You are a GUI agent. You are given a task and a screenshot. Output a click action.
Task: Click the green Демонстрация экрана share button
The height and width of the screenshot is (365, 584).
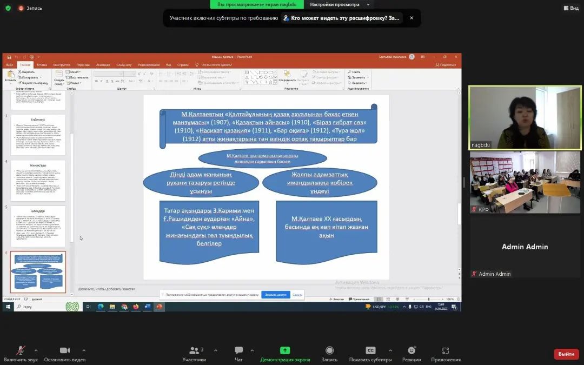pyautogui.click(x=285, y=354)
